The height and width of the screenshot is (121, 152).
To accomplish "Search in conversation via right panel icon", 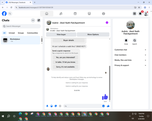I will coord(135,41).
